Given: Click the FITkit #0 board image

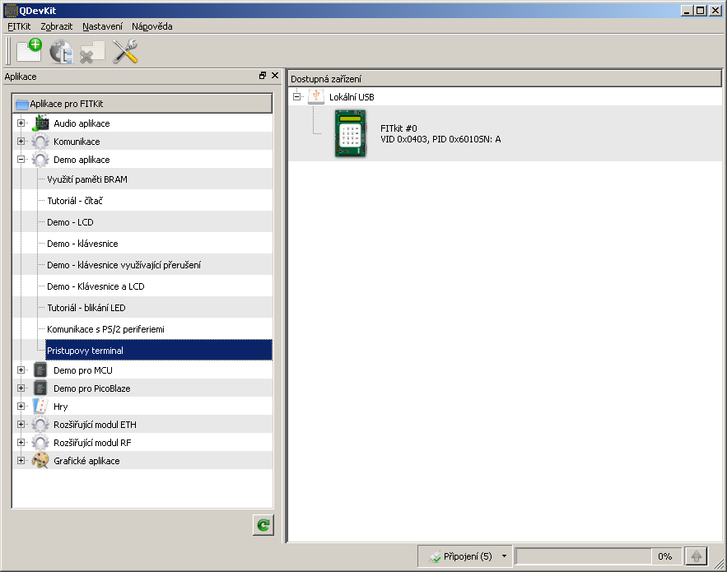Looking at the screenshot, I should [x=351, y=133].
